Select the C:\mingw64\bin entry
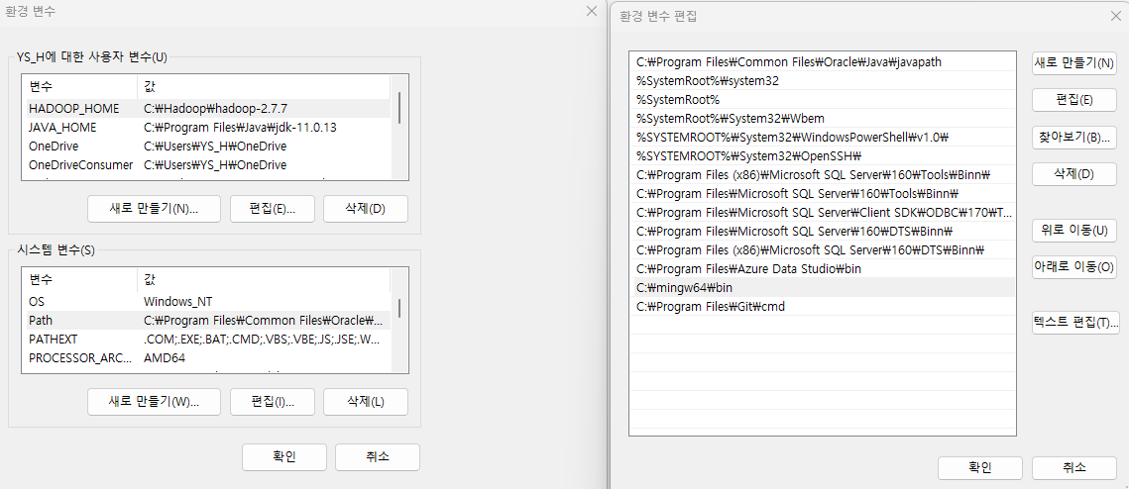1129x489 pixels. click(823, 288)
